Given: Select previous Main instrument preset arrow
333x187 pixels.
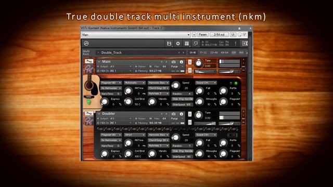Looking at the screenshot, I should 162,62.
